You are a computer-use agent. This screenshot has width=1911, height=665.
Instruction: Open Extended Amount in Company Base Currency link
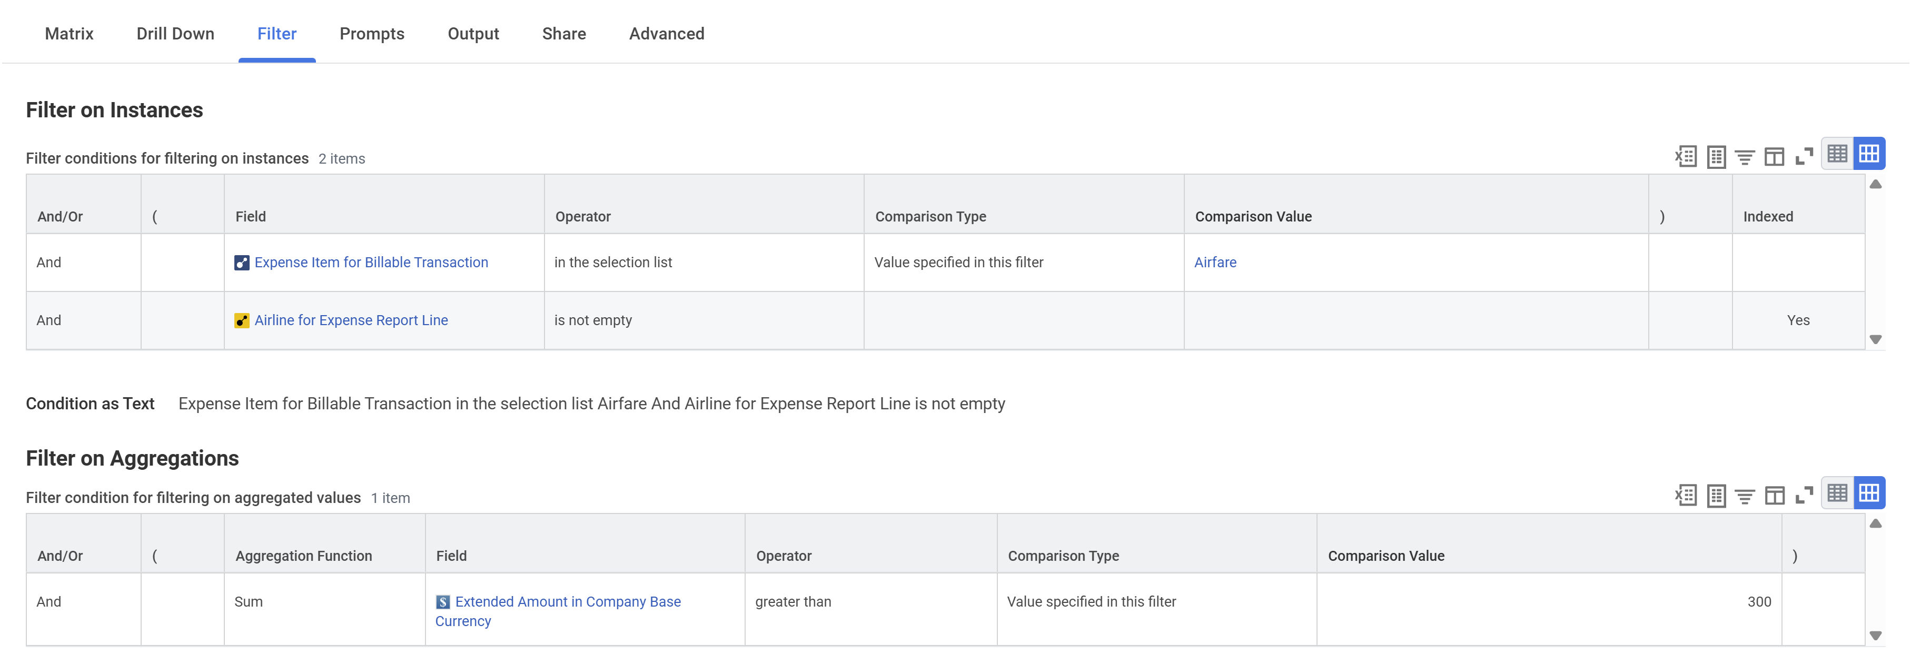(x=558, y=612)
